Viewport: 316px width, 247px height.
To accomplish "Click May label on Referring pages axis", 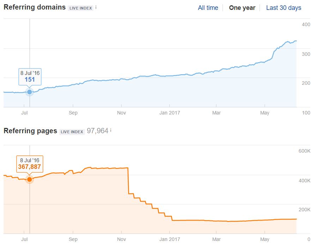I will coord(265,239).
